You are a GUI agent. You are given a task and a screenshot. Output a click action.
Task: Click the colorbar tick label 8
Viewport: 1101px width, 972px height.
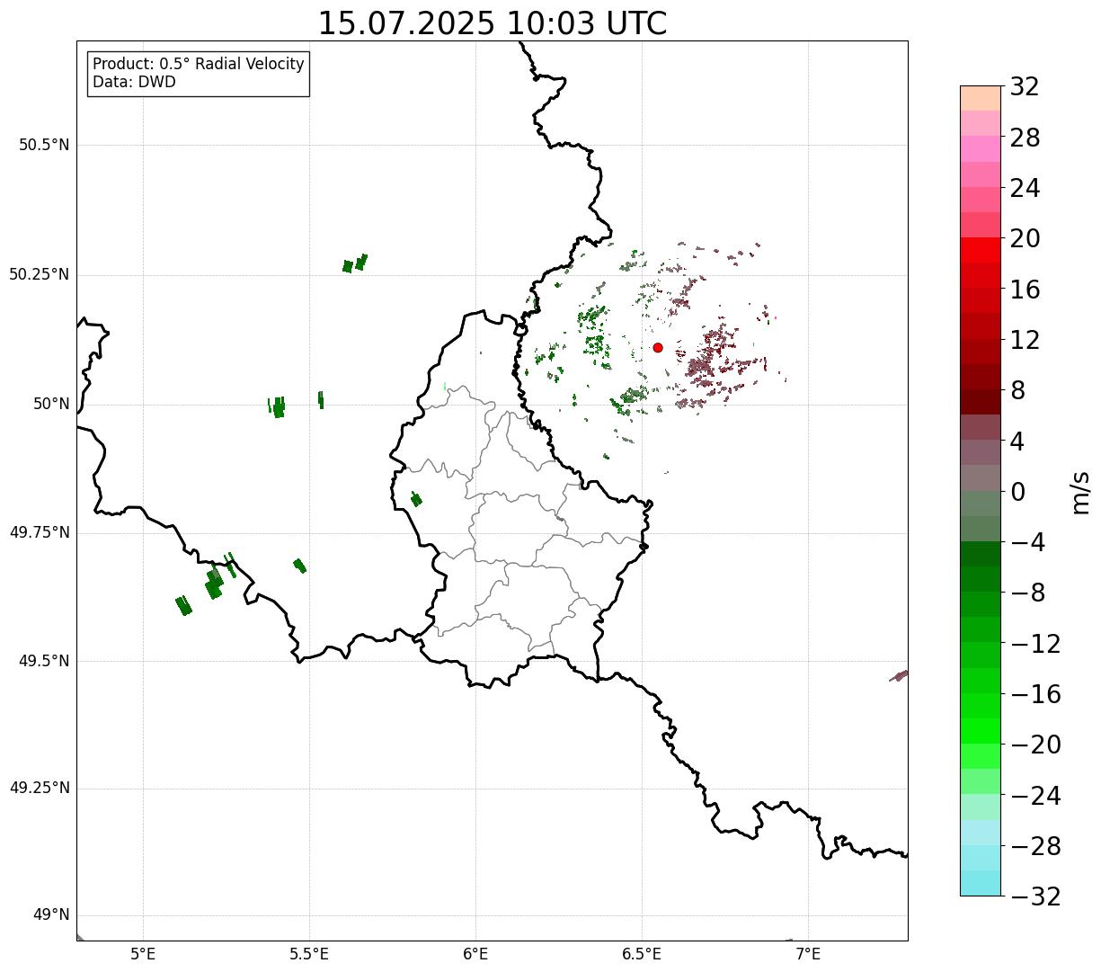[1017, 391]
